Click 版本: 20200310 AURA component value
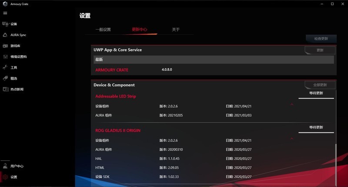348x187 pixels. [171, 150]
